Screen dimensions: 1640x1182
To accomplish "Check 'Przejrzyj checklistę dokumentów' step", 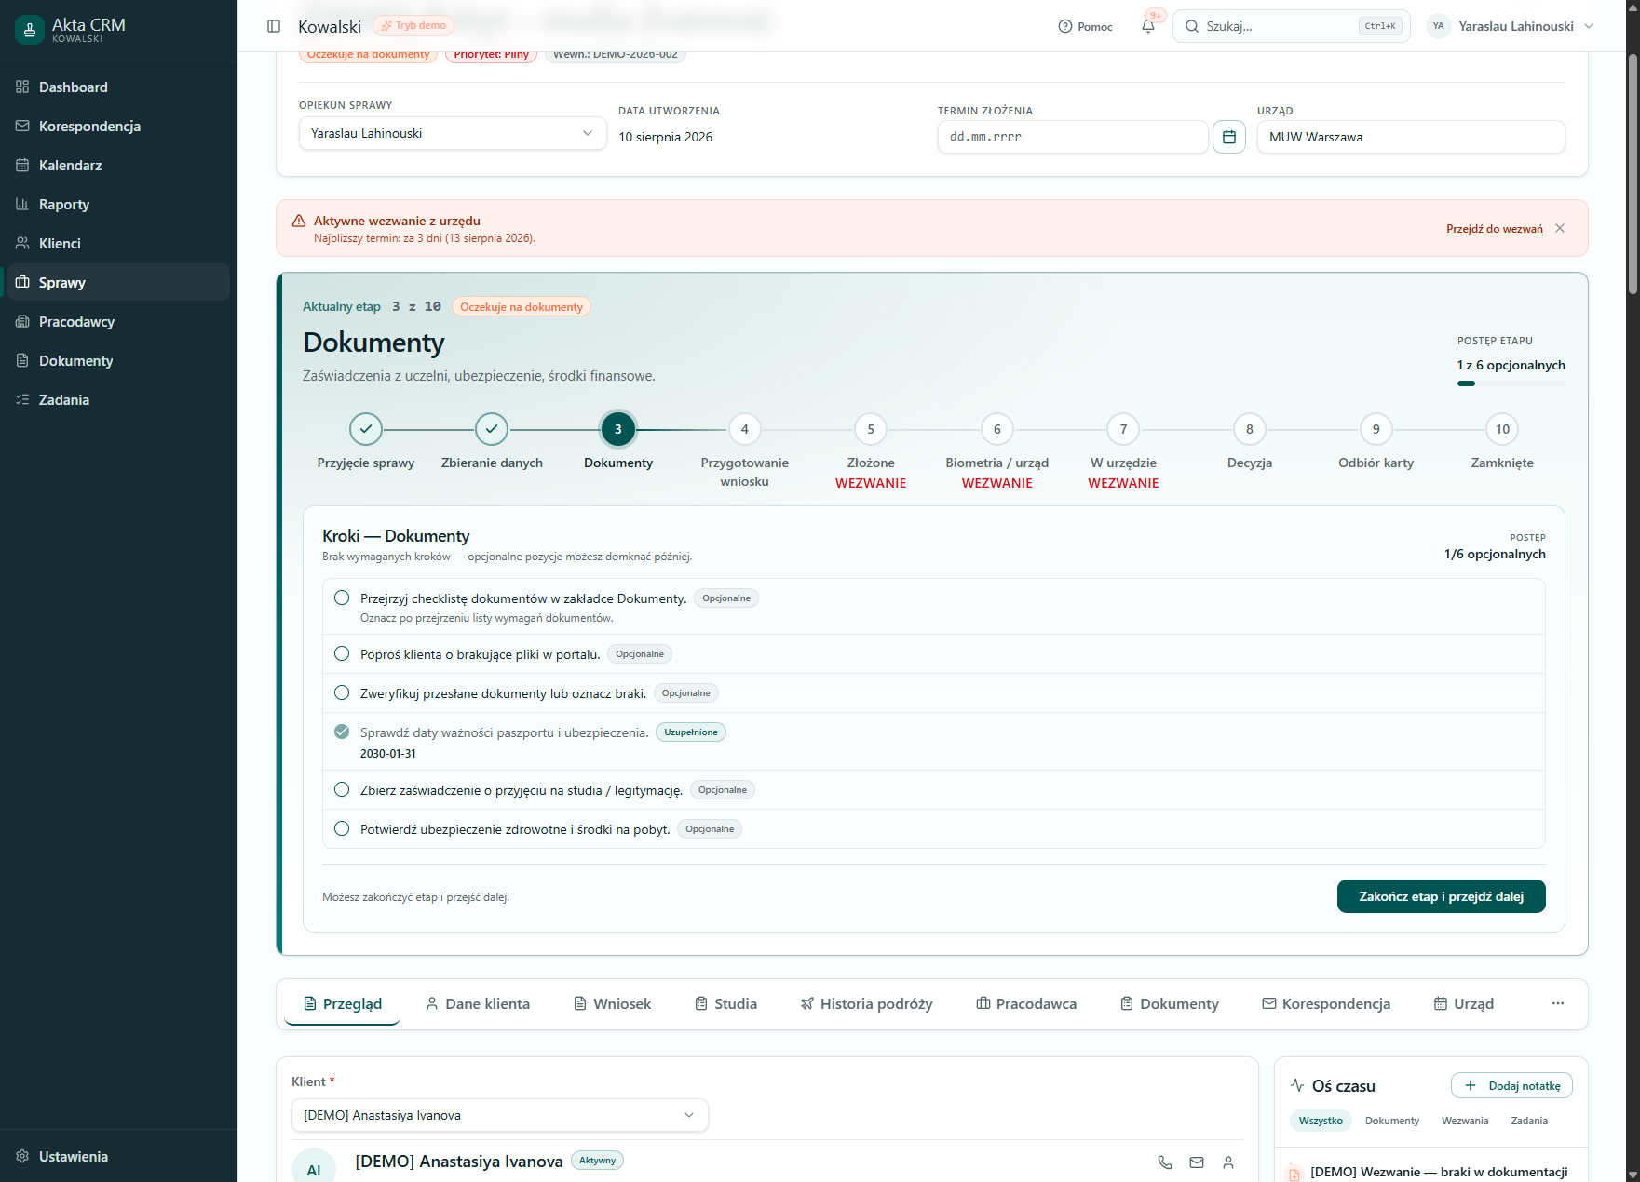I will (342, 598).
